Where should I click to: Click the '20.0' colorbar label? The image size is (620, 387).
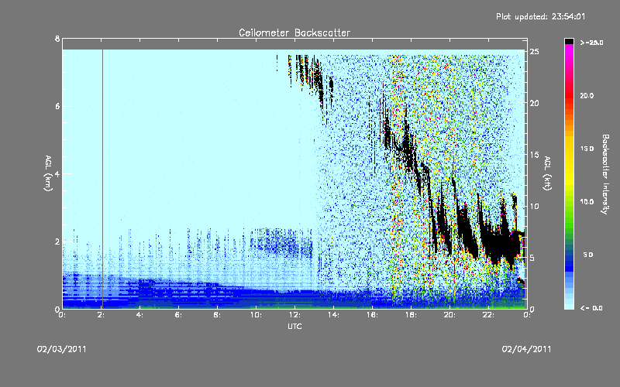coord(587,95)
